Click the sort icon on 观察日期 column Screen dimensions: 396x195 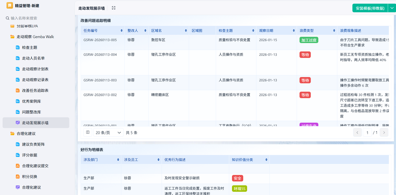click(x=293, y=30)
